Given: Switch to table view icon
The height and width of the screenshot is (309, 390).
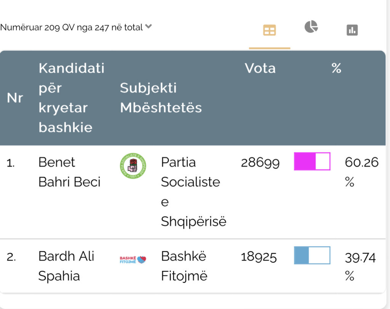Looking at the screenshot, I should click(269, 30).
